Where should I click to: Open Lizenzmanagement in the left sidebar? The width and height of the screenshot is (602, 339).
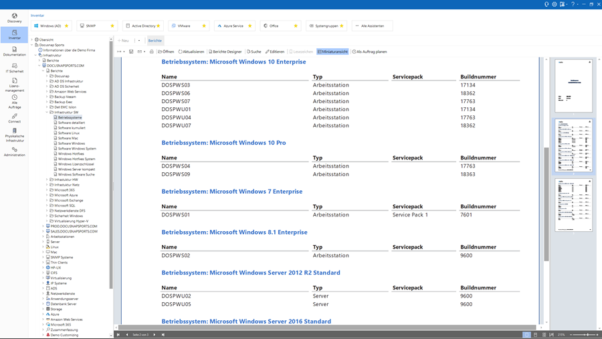(14, 86)
